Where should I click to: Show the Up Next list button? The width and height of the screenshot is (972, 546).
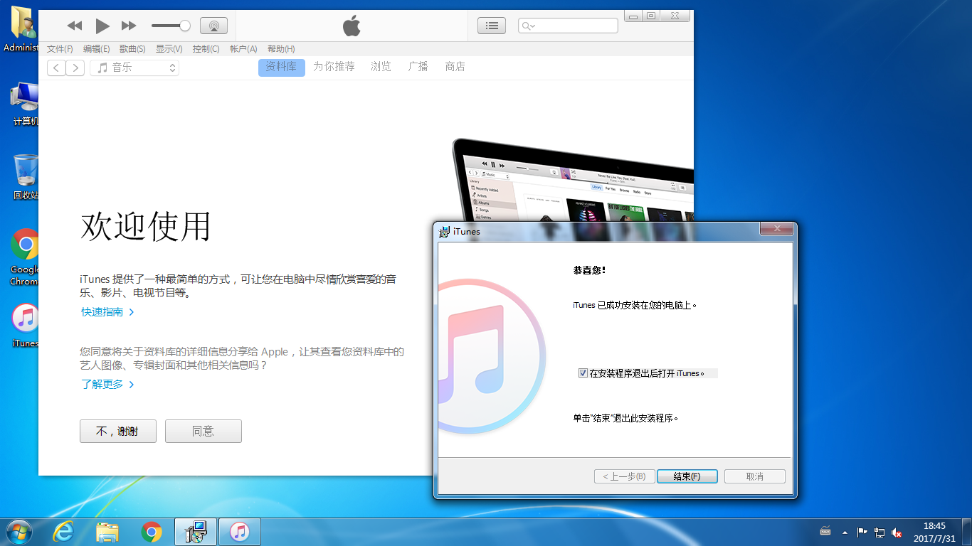492,26
